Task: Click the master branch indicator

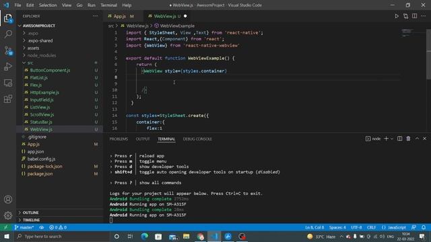Action: (x=24, y=227)
